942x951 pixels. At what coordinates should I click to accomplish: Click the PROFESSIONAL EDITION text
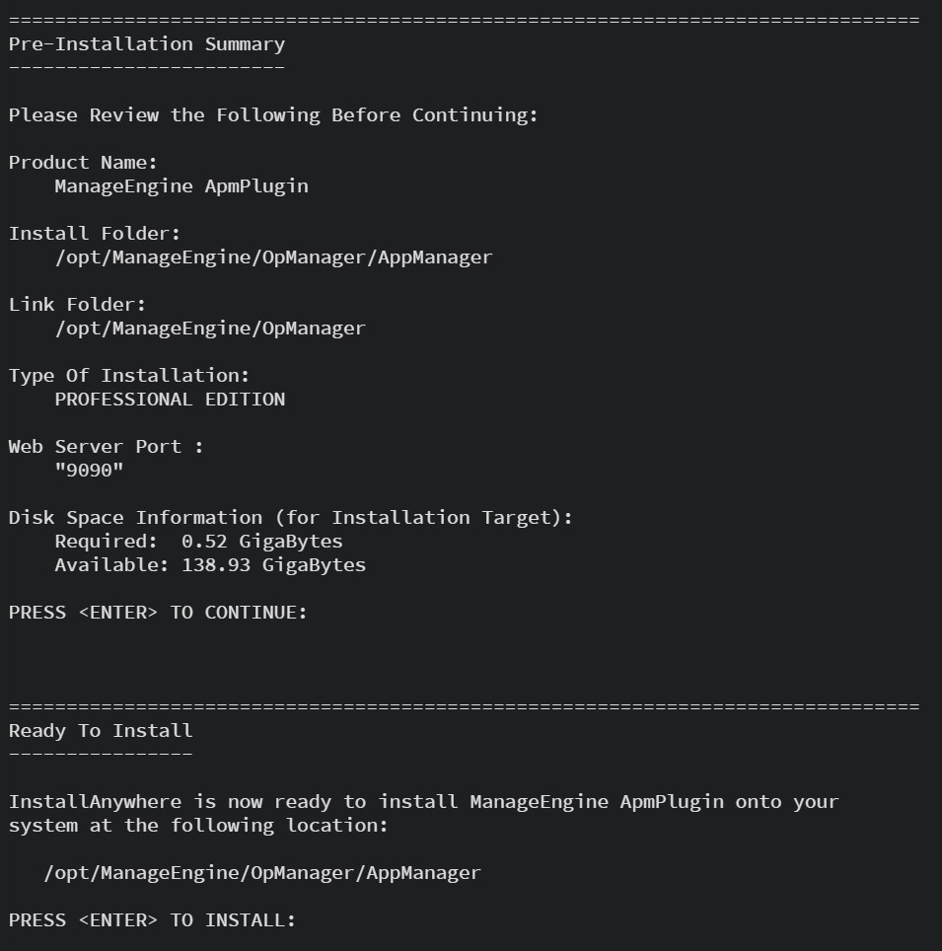tap(170, 400)
